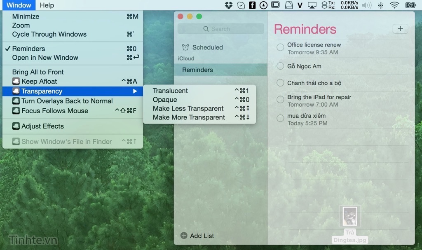
Task: Open the volume control icon
Action: pyautogui.click(x=366, y=5)
